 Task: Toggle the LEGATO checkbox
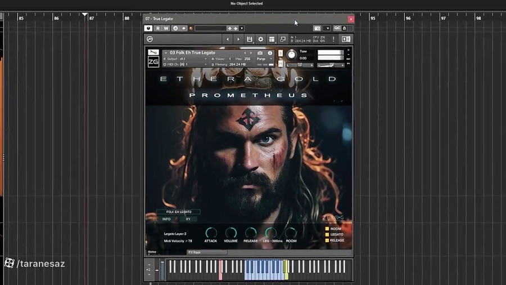pyautogui.click(x=327, y=234)
